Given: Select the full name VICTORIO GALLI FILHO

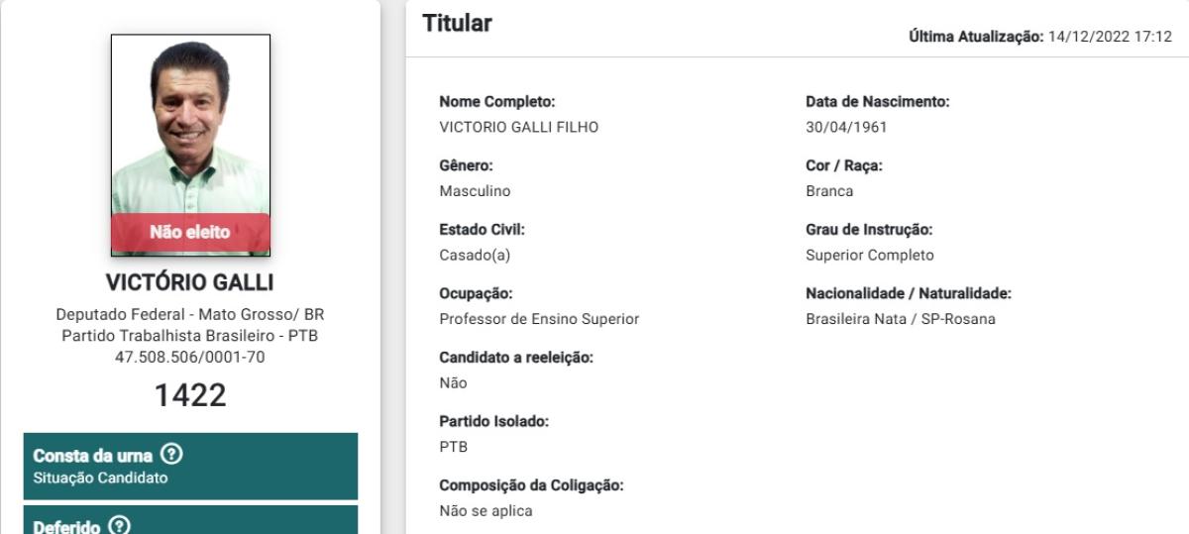Looking at the screenshot, I should 518,127.
